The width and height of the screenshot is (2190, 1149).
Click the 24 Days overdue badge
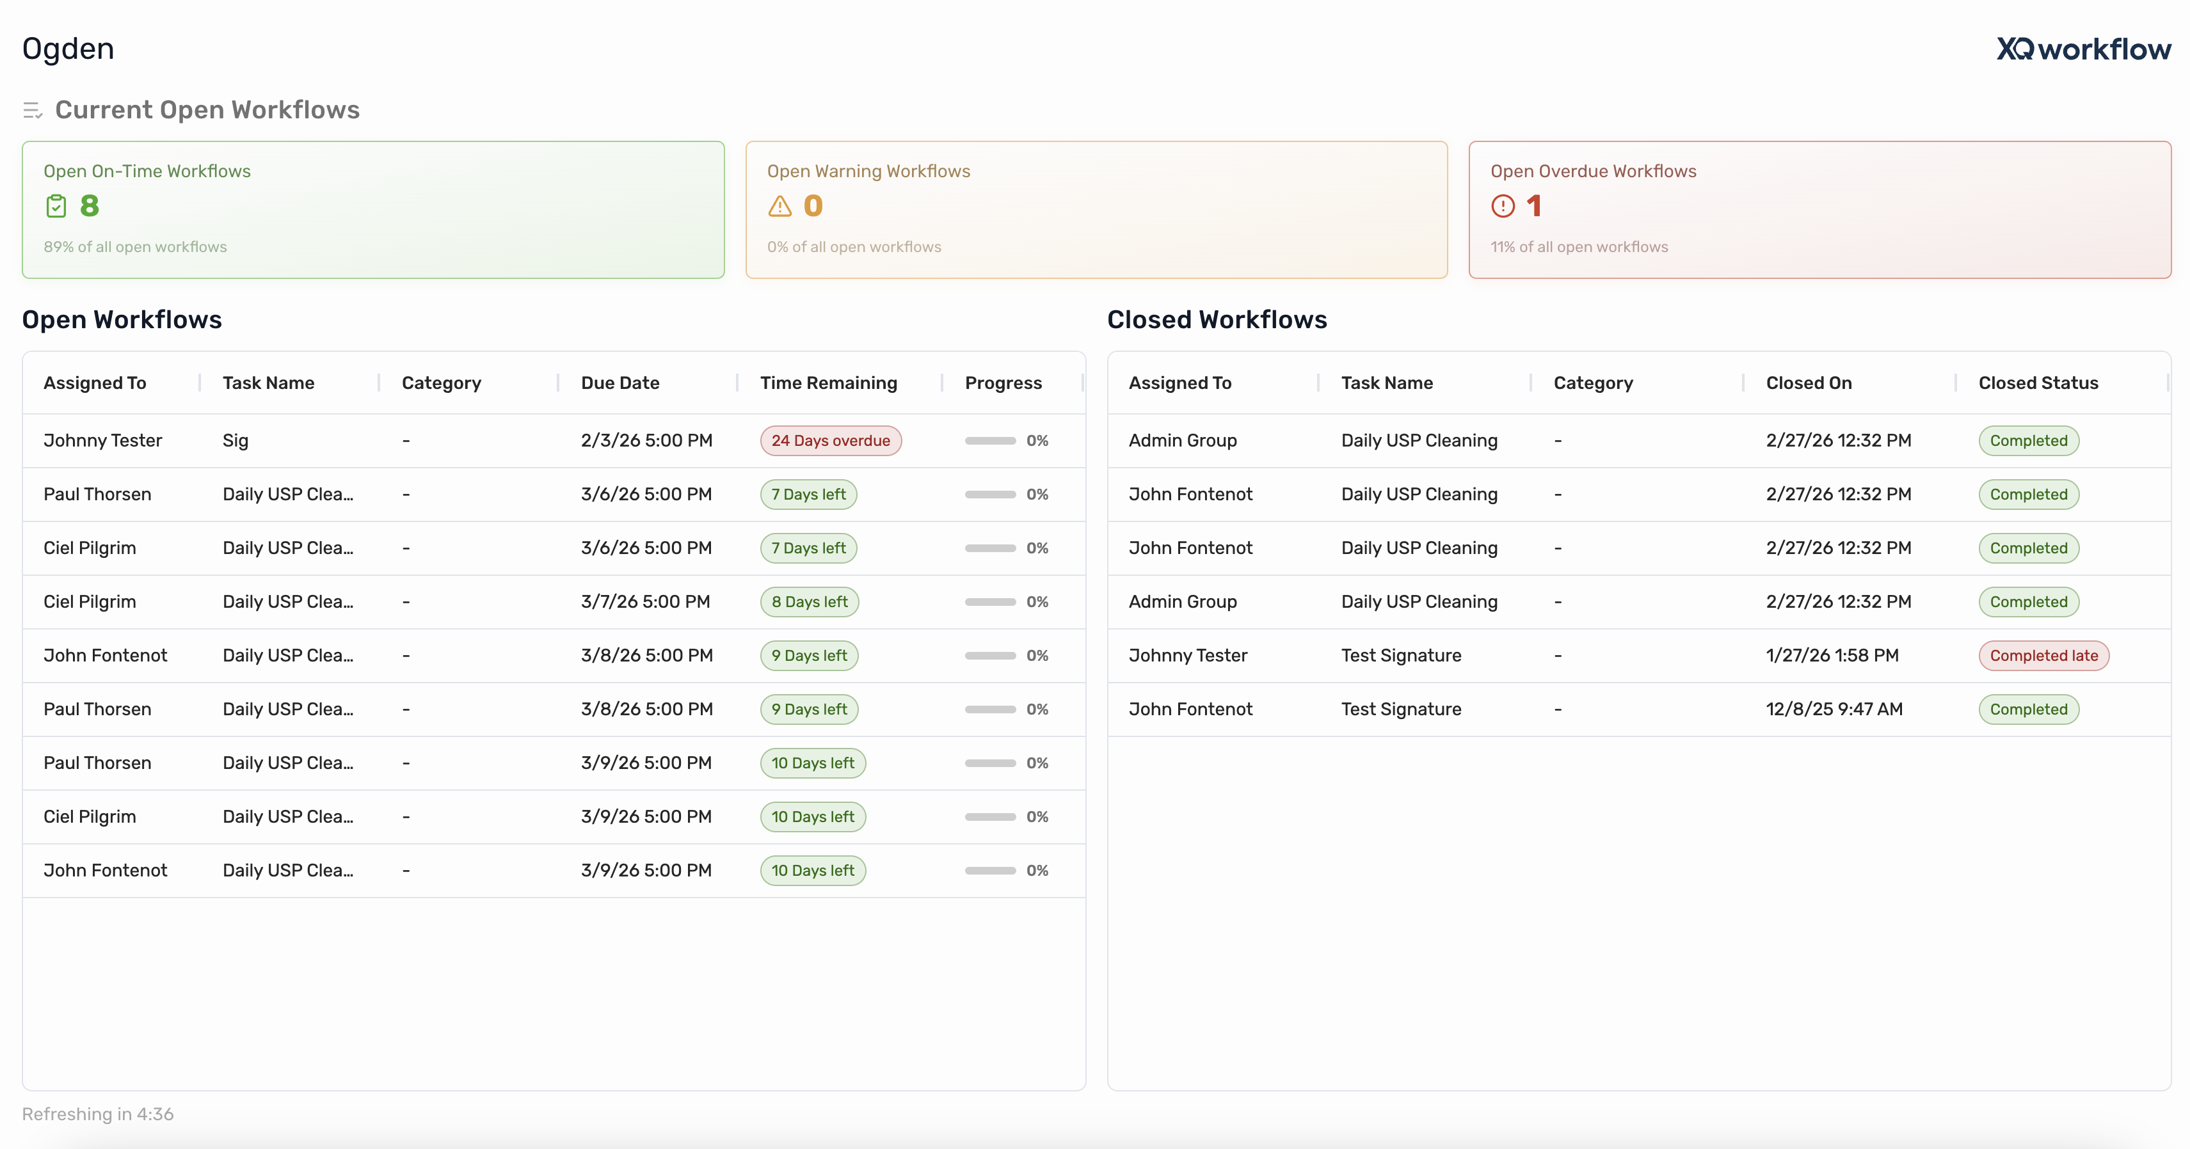pyautogui.click(x=831, y=440)
